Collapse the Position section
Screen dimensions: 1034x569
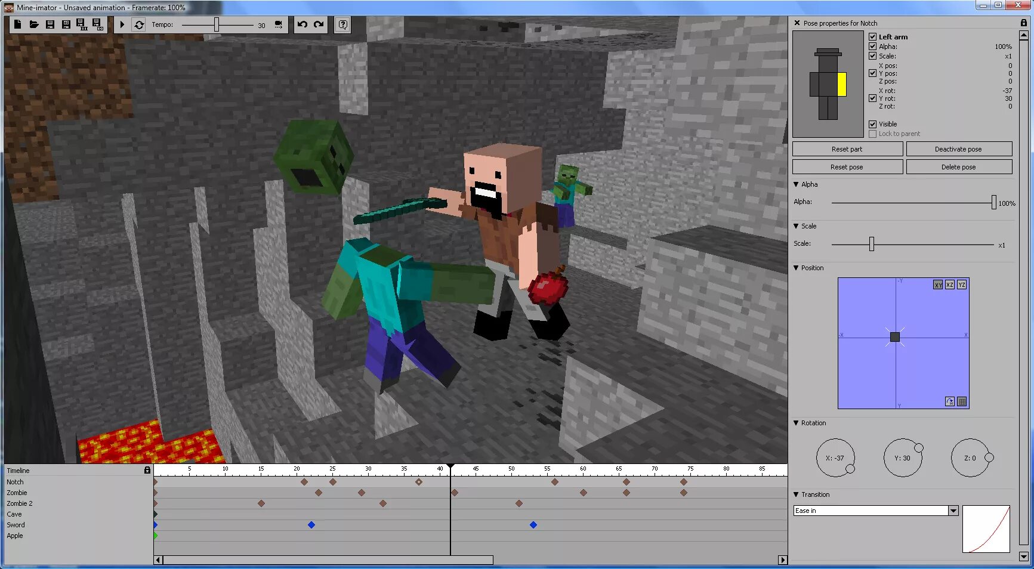pyautogui.click(x=796, y=268)
